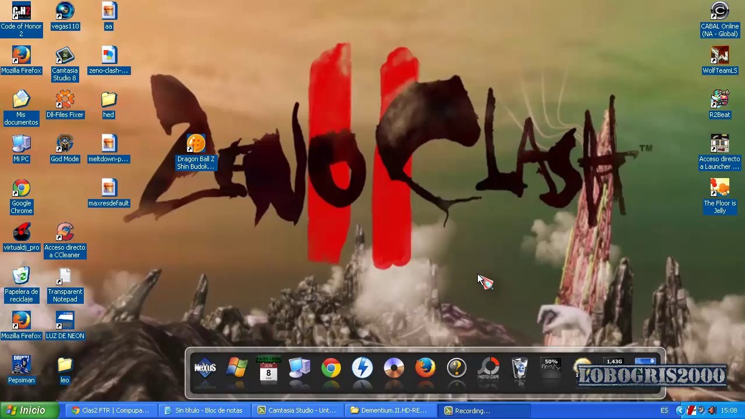Screen dimensions: 745x419
Task: Open Google Chrome desktop shortcut
Action: point(21,196)
